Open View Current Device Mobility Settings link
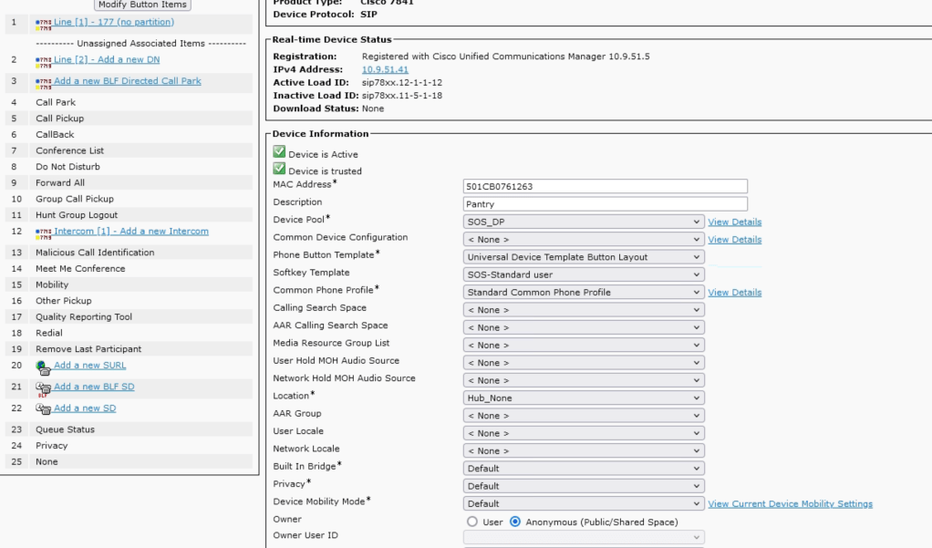932x548 pixels. click(790, 504)
